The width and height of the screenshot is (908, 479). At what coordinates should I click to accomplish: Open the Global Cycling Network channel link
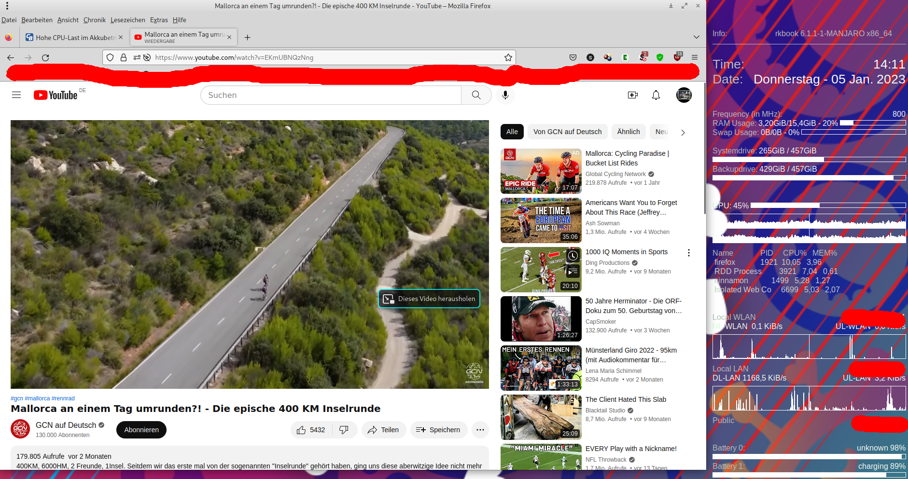coord(615,174)
